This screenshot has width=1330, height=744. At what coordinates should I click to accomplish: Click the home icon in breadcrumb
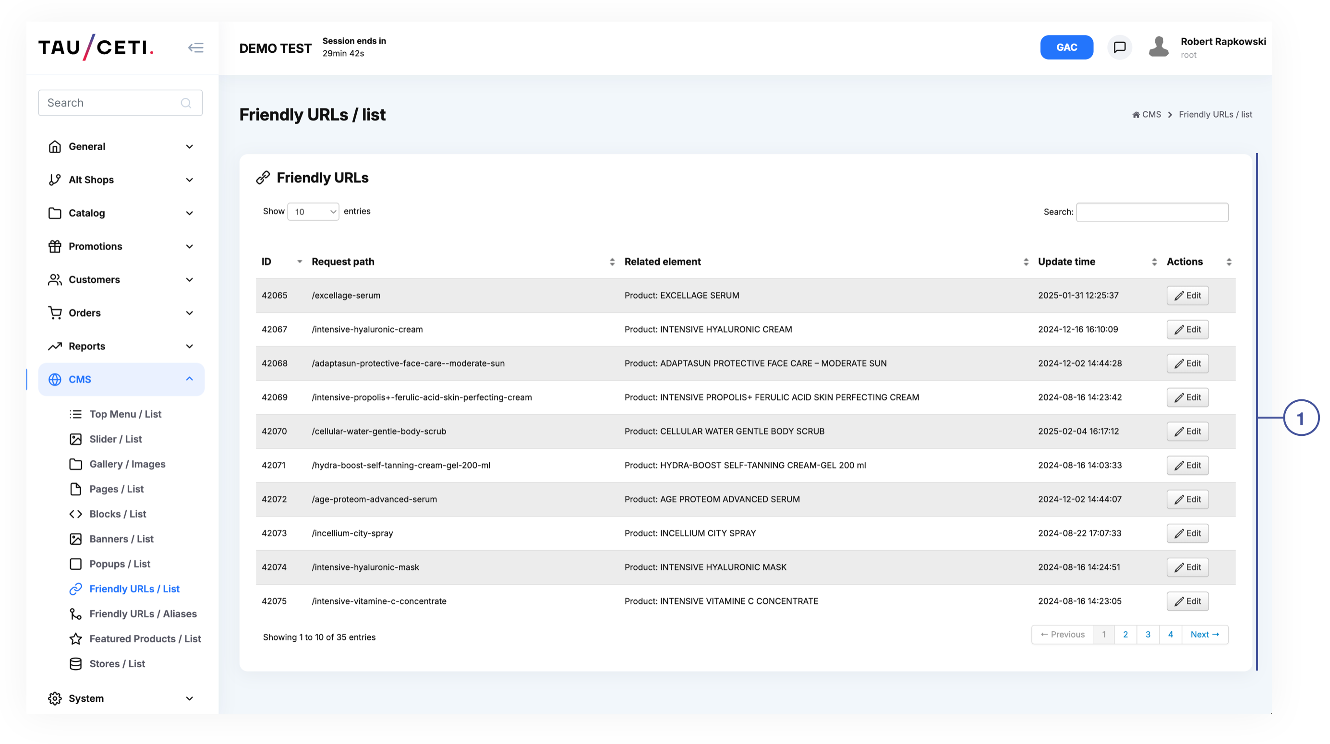coord(1136,115)
